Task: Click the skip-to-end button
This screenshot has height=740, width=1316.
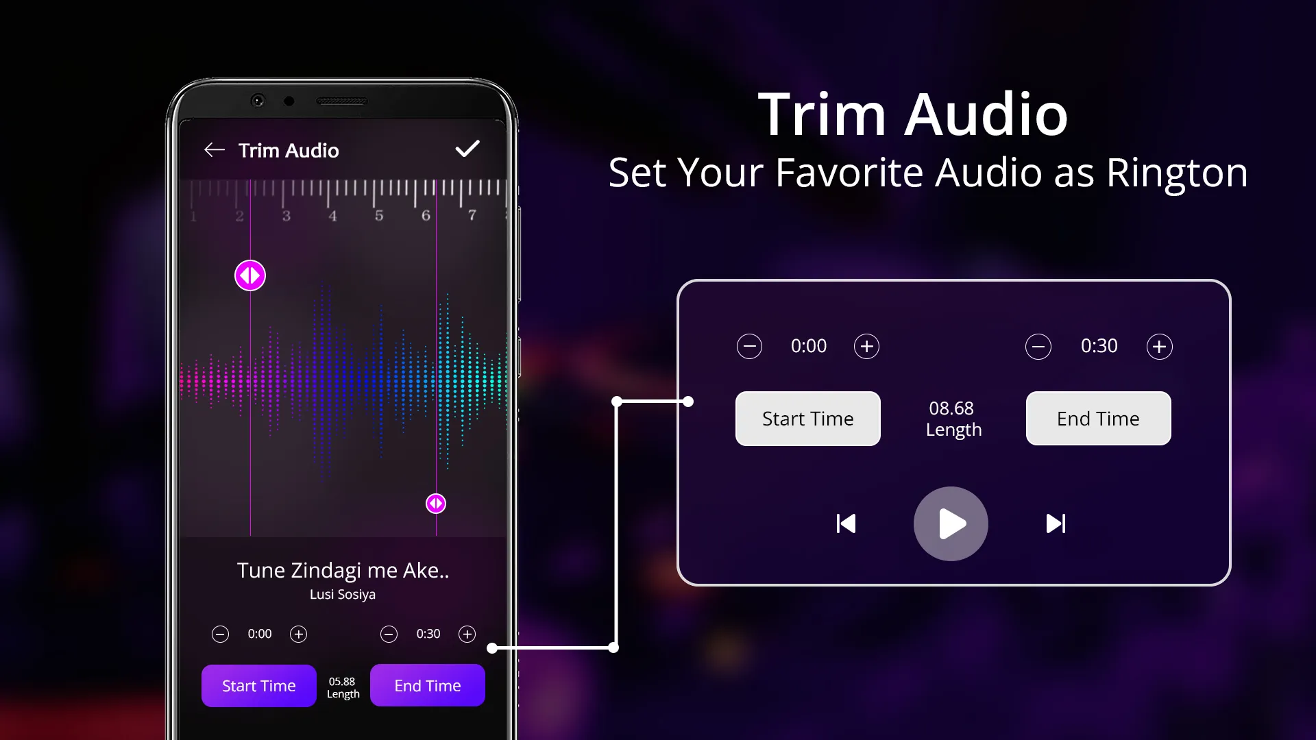Action: (1056, 524)
